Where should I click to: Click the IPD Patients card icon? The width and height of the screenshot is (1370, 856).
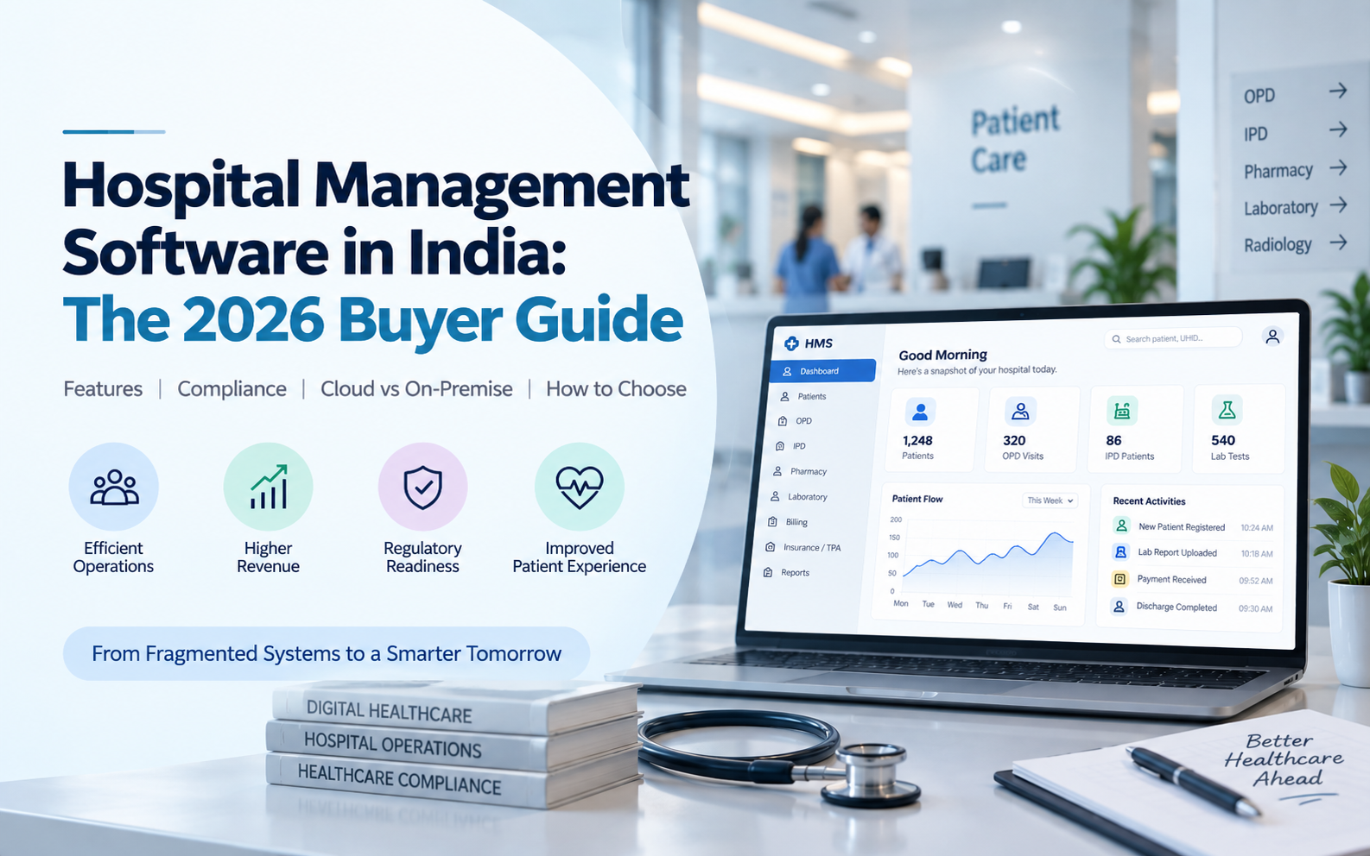point(1121,411)
